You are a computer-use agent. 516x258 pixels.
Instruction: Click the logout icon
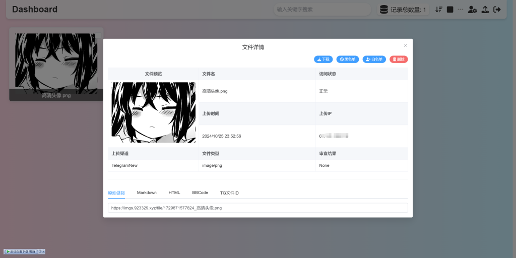click(x=497, y=10)
